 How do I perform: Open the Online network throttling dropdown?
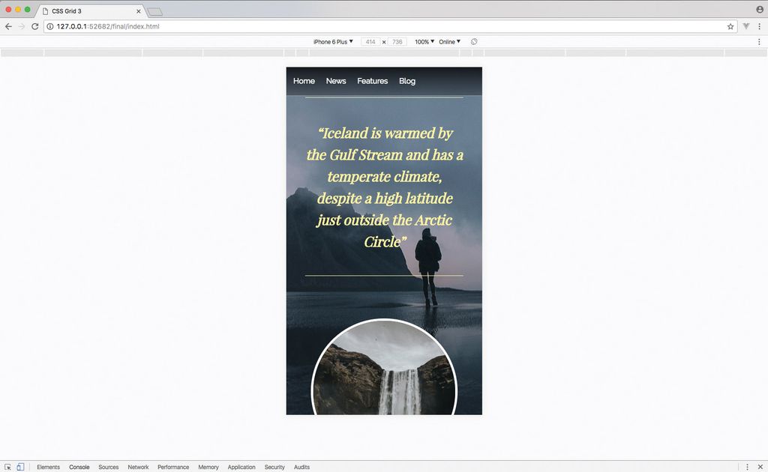(x=448, y=41)
